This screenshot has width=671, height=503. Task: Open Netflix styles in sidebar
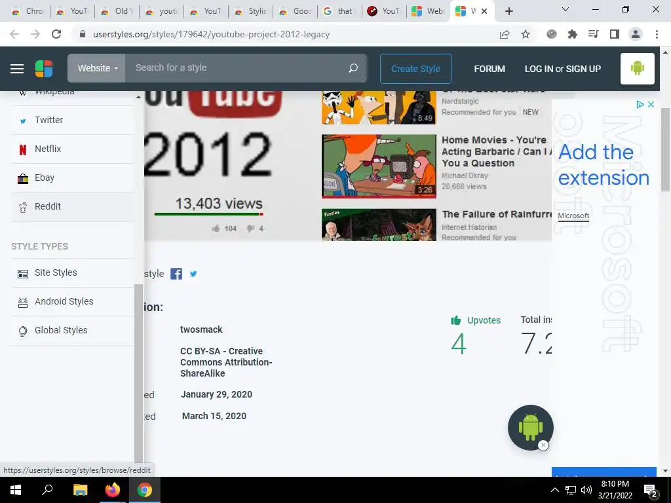72,149
